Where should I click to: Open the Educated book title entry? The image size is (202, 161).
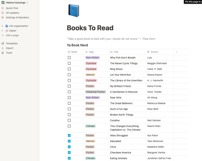[115, 141]
